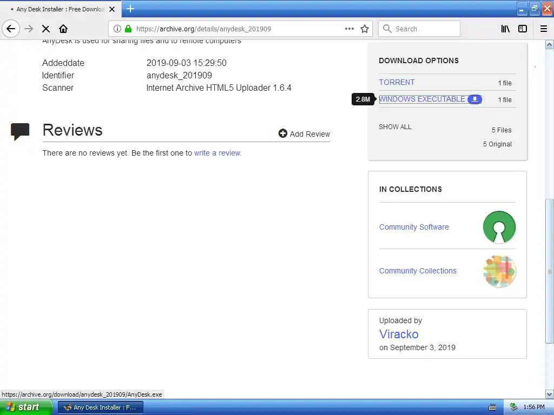Download the TORRENT file link
Viewport: 554px width, 415px height.
397,82
